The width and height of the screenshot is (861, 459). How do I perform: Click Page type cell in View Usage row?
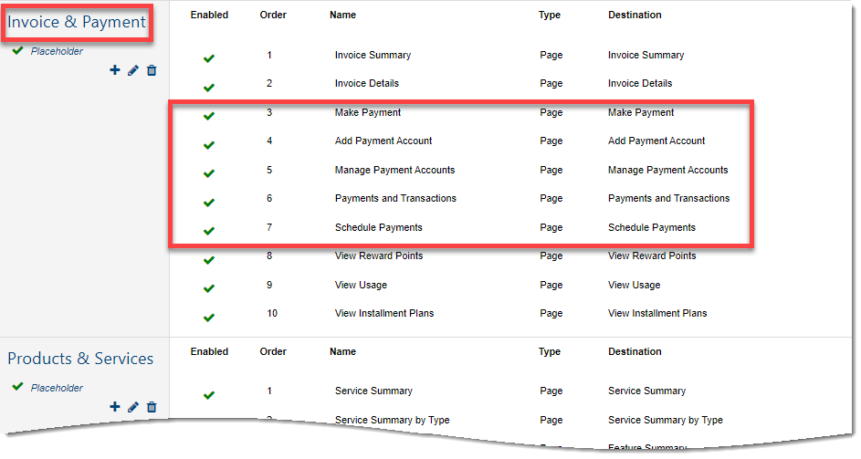[x=551, y=285]
